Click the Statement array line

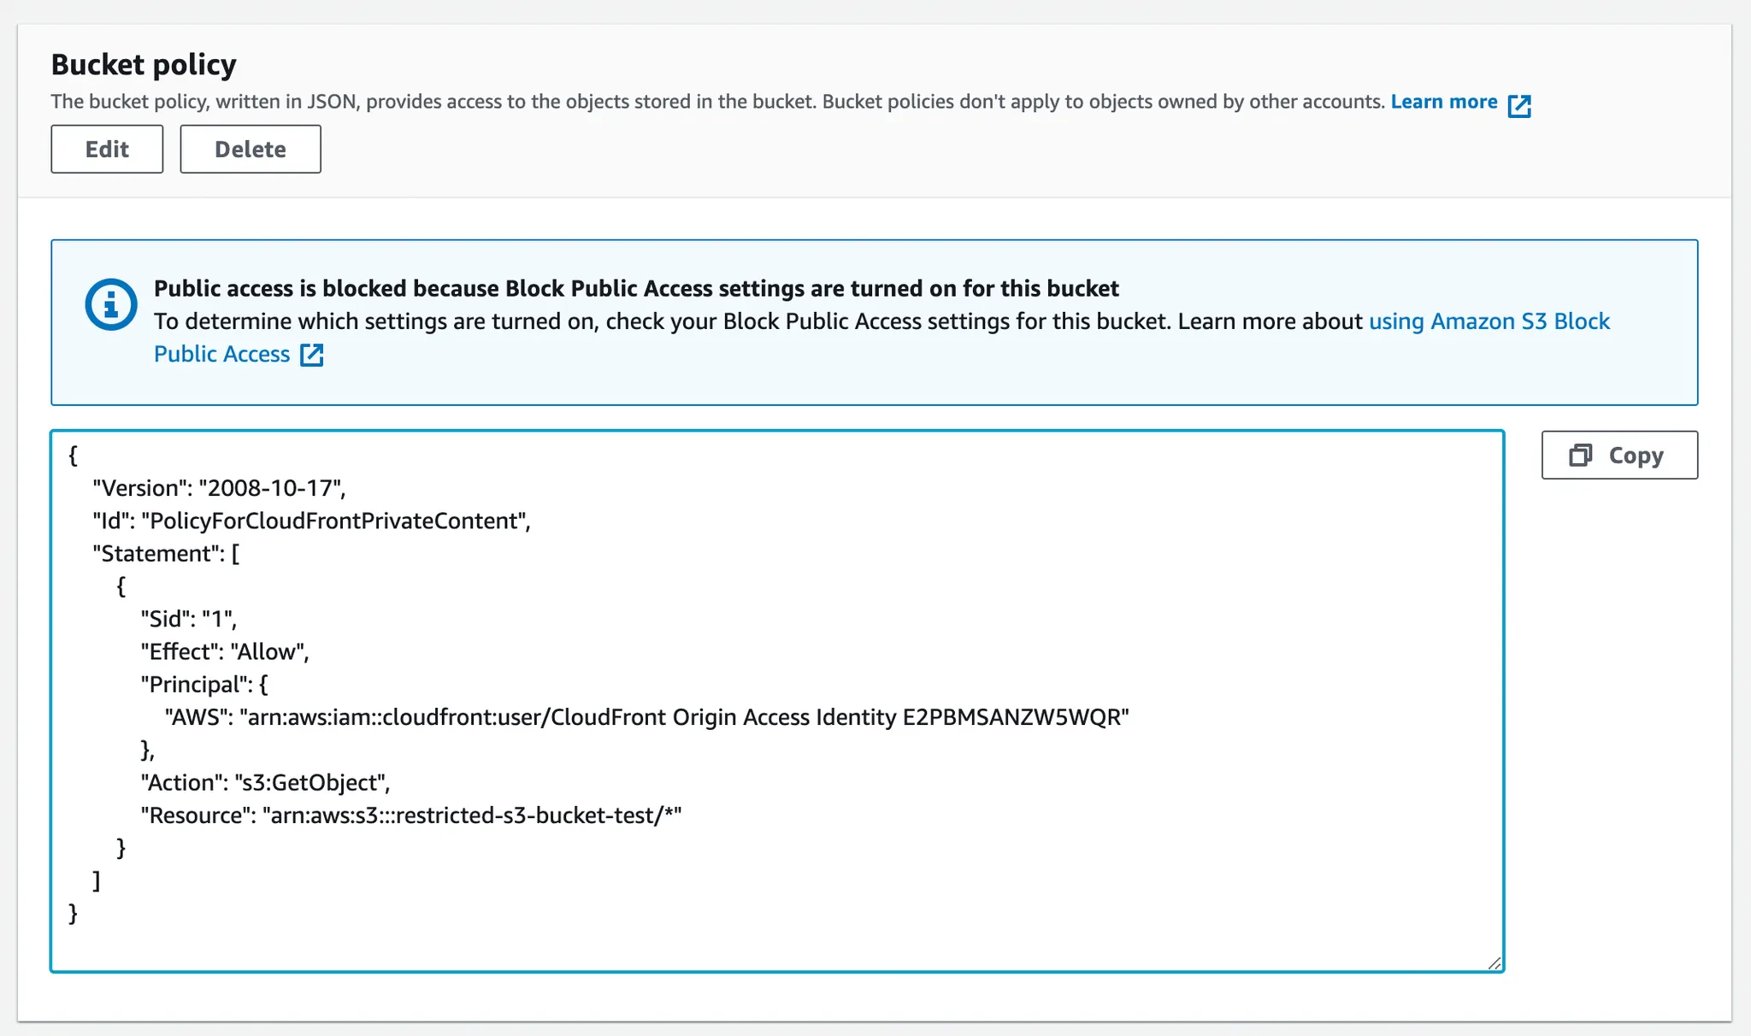click(166, 554)
